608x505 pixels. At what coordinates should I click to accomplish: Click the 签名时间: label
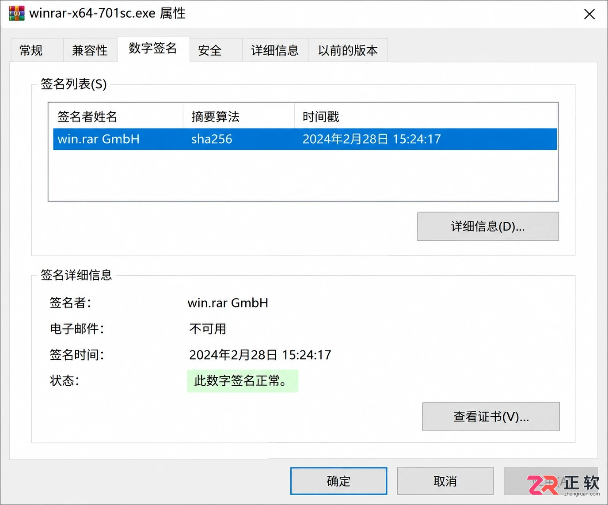(77, 355)
